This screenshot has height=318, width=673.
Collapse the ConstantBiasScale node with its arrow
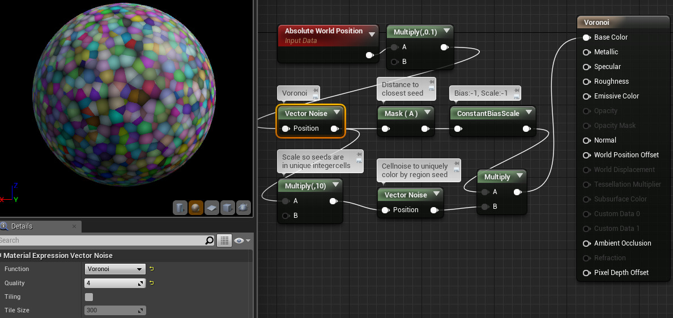(528, 113)
